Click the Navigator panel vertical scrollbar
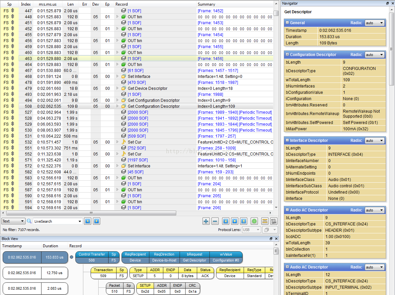Viewport: 395px width, 295px height. 391,49
